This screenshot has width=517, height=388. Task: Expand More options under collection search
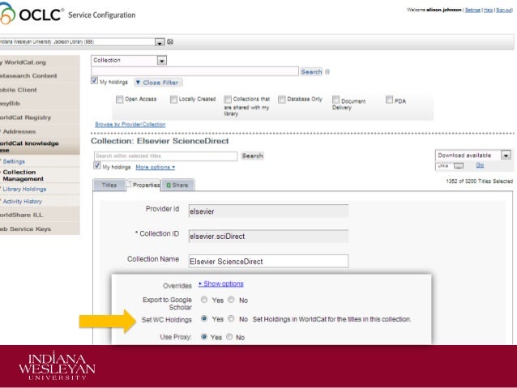(x=155, y=167)
